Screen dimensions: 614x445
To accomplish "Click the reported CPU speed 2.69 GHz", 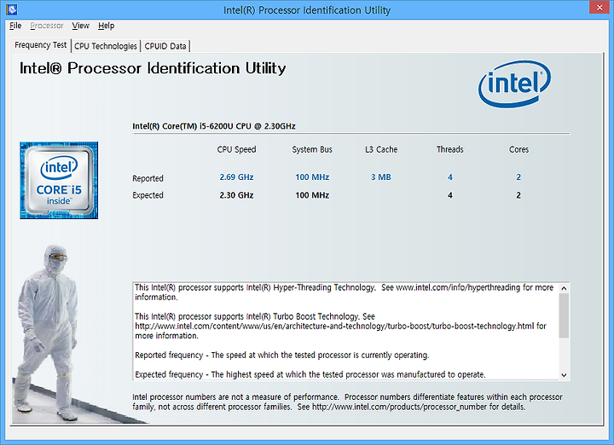I will pos(236,177).
